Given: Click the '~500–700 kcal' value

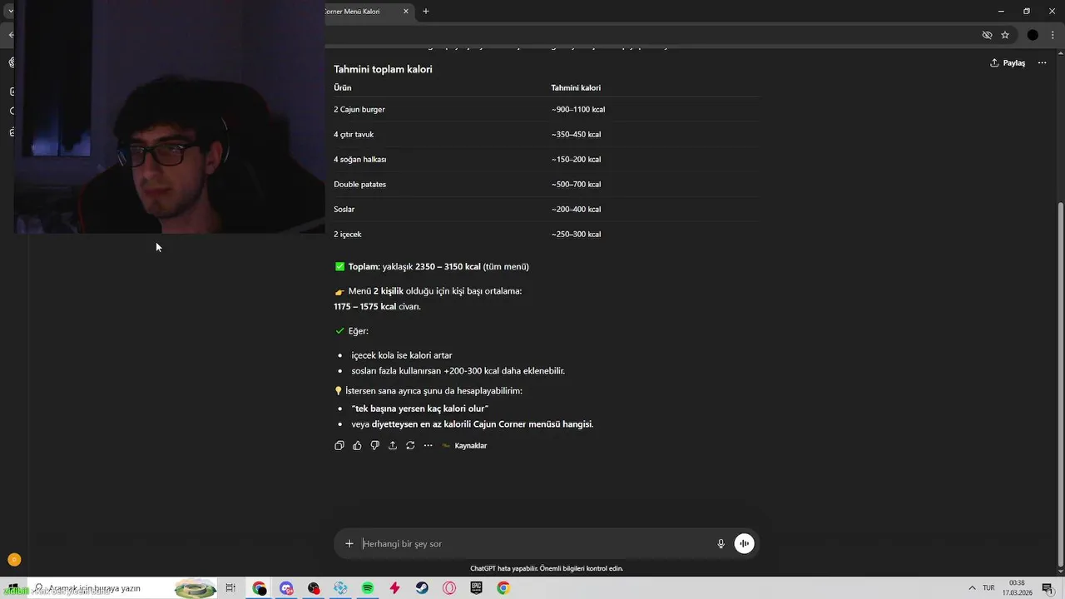Looking at the screenshot, I should click(x=576, y=185).
